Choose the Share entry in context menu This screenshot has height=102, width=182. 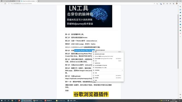click(108, 73)
